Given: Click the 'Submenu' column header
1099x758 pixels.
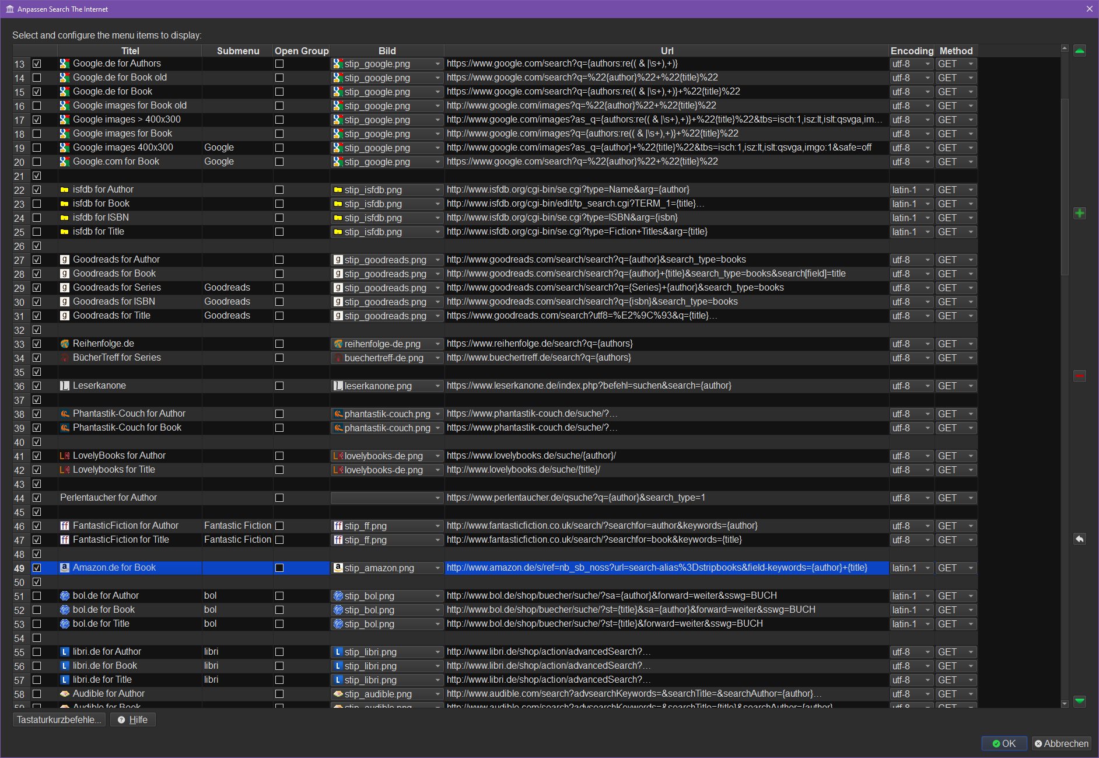Looking at the screenshot, I should tap(238, 51).
